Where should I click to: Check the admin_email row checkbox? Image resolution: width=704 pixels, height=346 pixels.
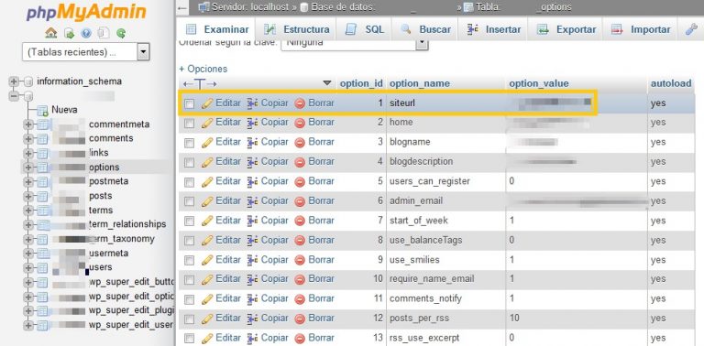coord(190,202)
